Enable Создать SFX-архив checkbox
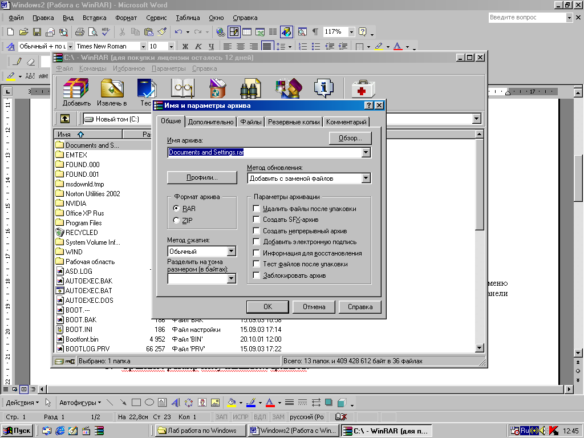 (x=256, y=220)
